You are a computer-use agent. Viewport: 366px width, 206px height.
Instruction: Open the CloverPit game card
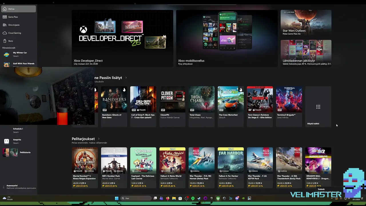(x=172, y=106)
